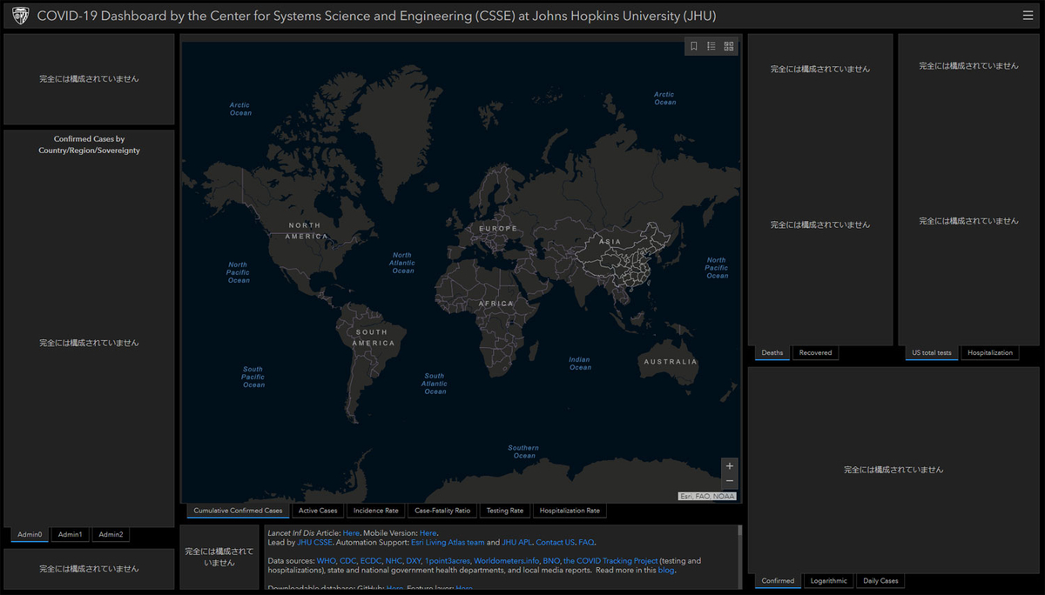Open the 1point3acres link

(x=448, y=561)
